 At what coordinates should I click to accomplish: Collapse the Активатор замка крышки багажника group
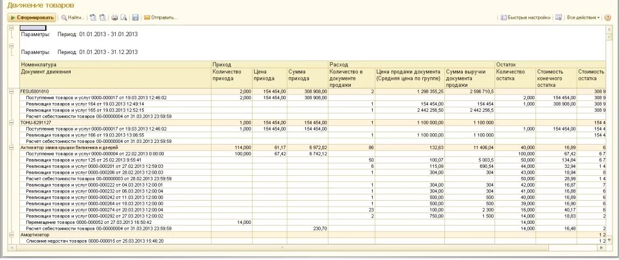(x=11, y=147)
